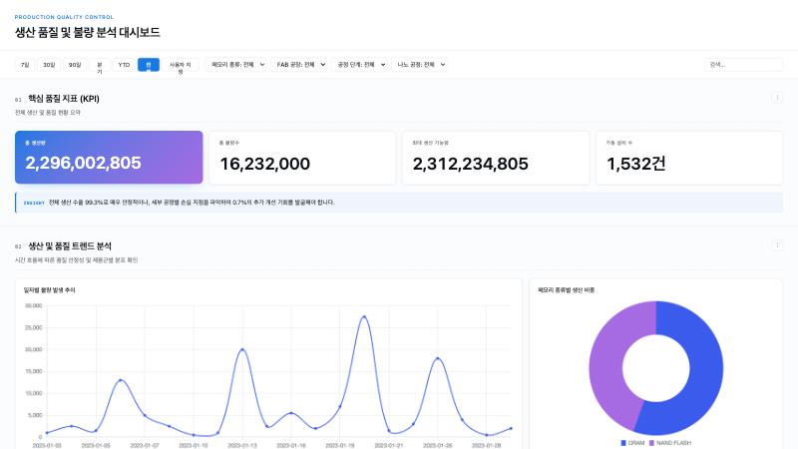Viewport: 798px width, 449px height.
Task: Toggle NAND FLASH legend entry
Action: (x=670, y=443)
